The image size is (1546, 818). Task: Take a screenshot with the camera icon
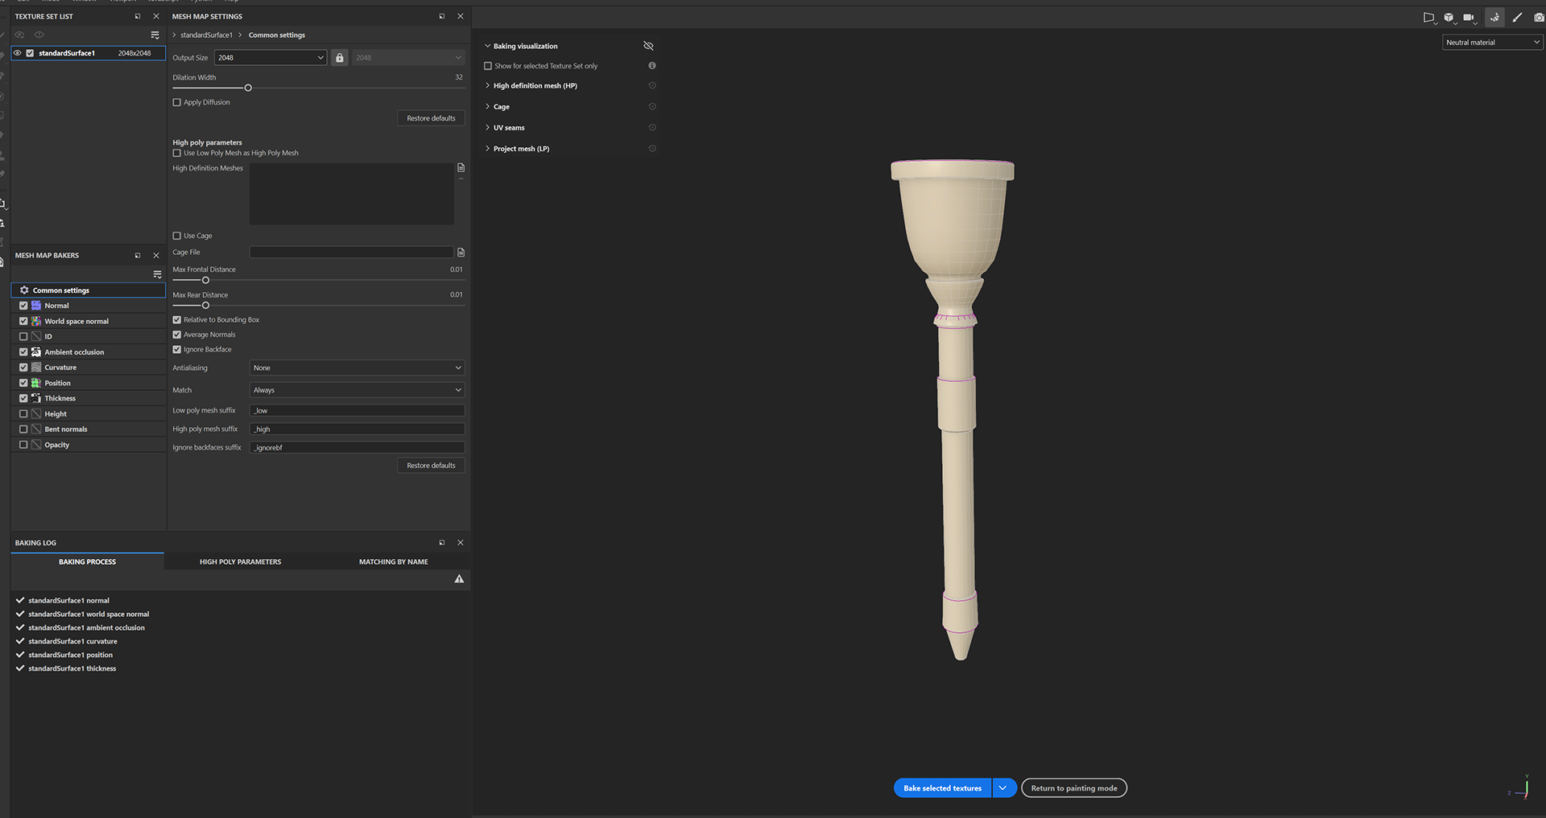click(x=1539, y=17)
